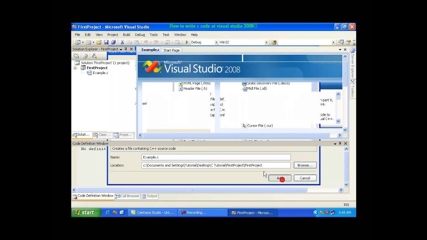Image resolution: width=427 pixels, height=240 pixels.
Task: Click the Header File (.h) template
Action: [193, 89]
